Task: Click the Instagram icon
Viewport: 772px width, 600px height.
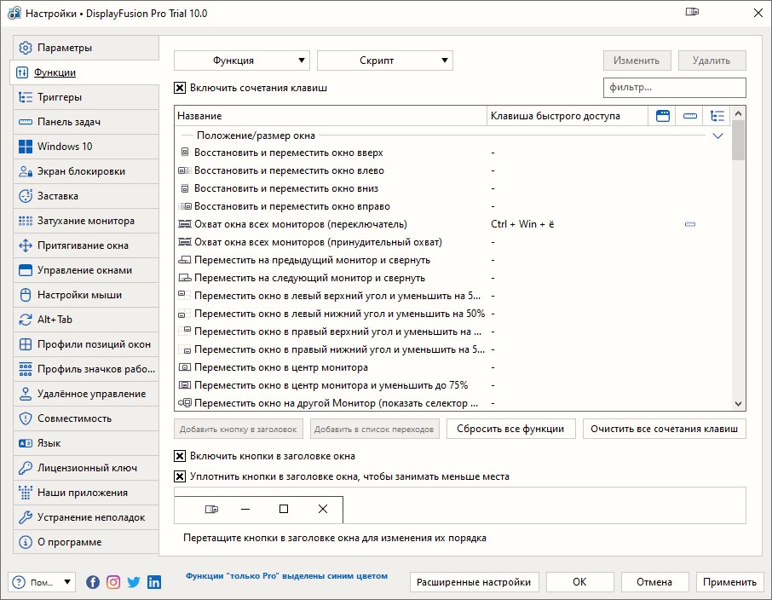Action: (113, 582)
